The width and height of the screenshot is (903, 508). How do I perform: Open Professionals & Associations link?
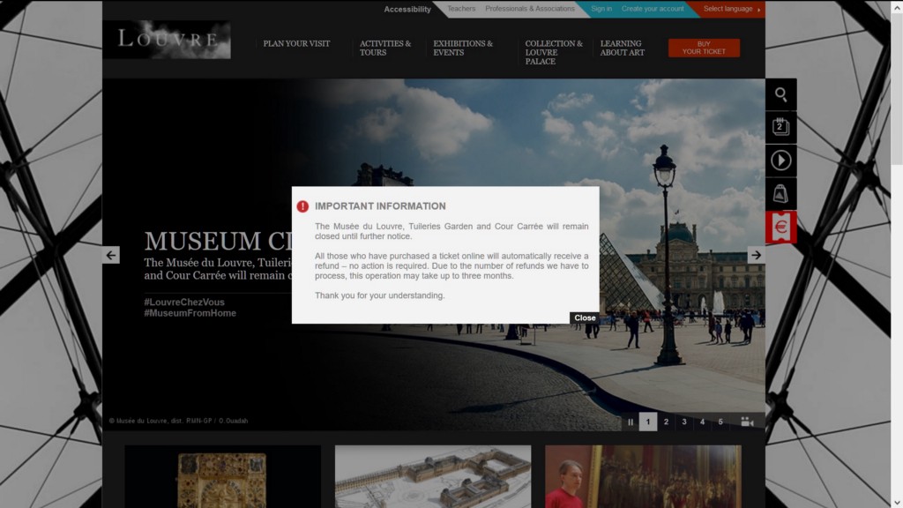tap(530, 9)
